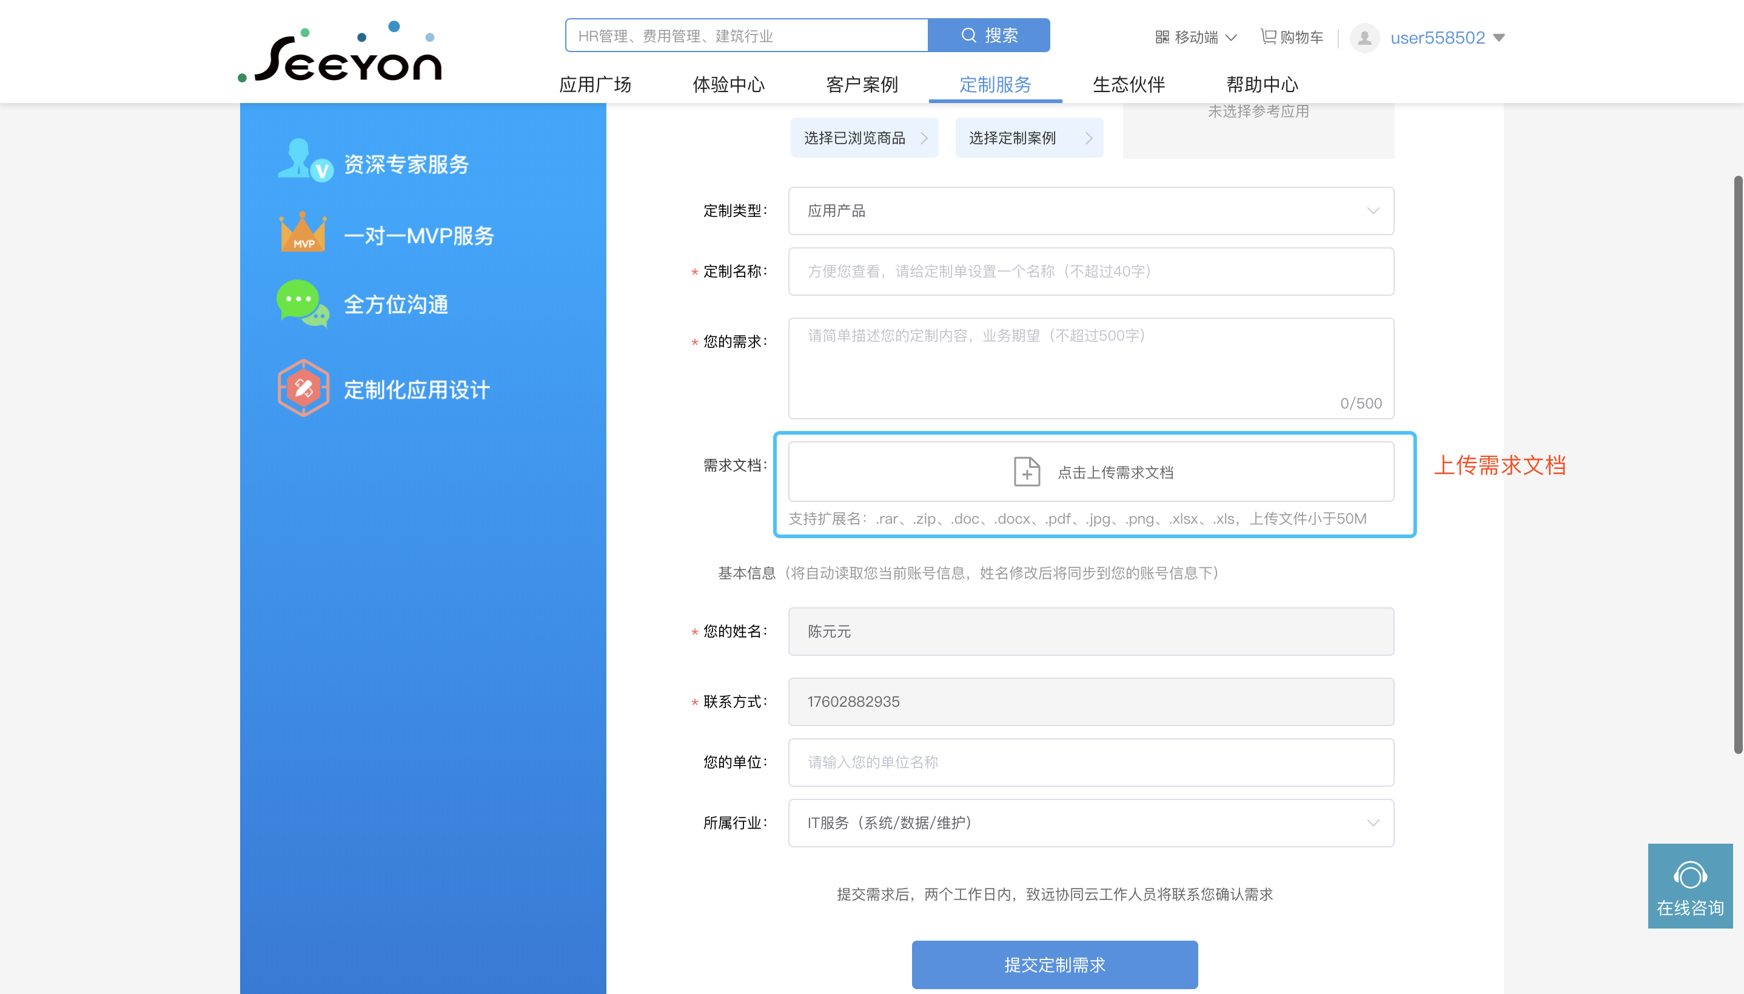The width and height of the screenshot is (1744, 994).
Task: Click 提交定制需求 button
Action: point(1055,965)
